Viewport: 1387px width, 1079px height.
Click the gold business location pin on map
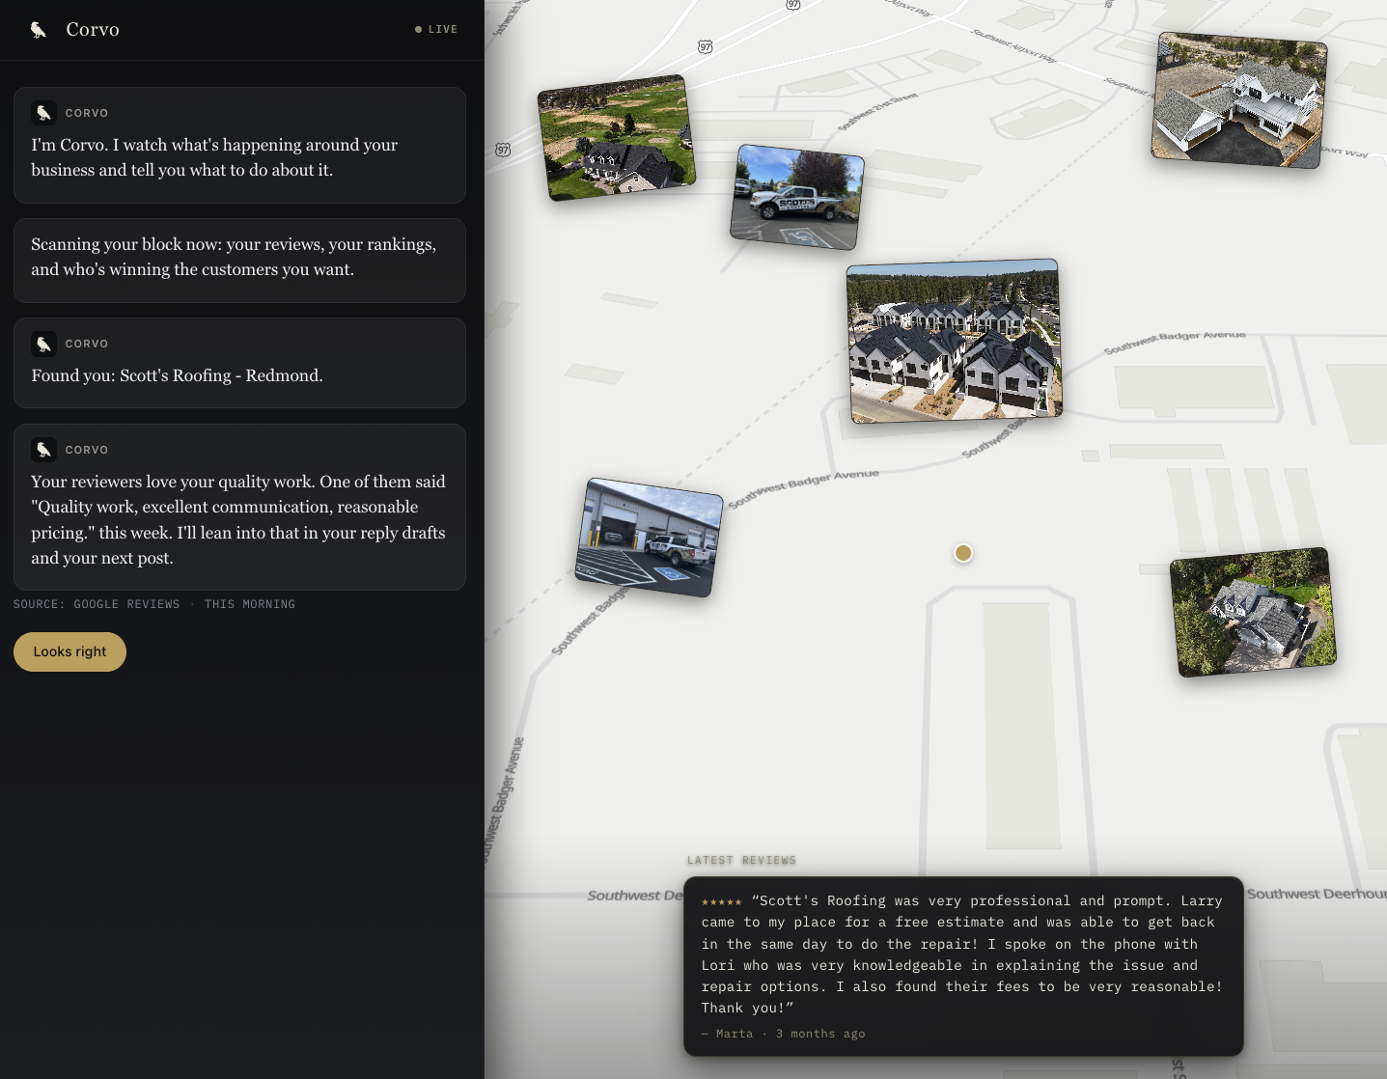coord(962,553)
